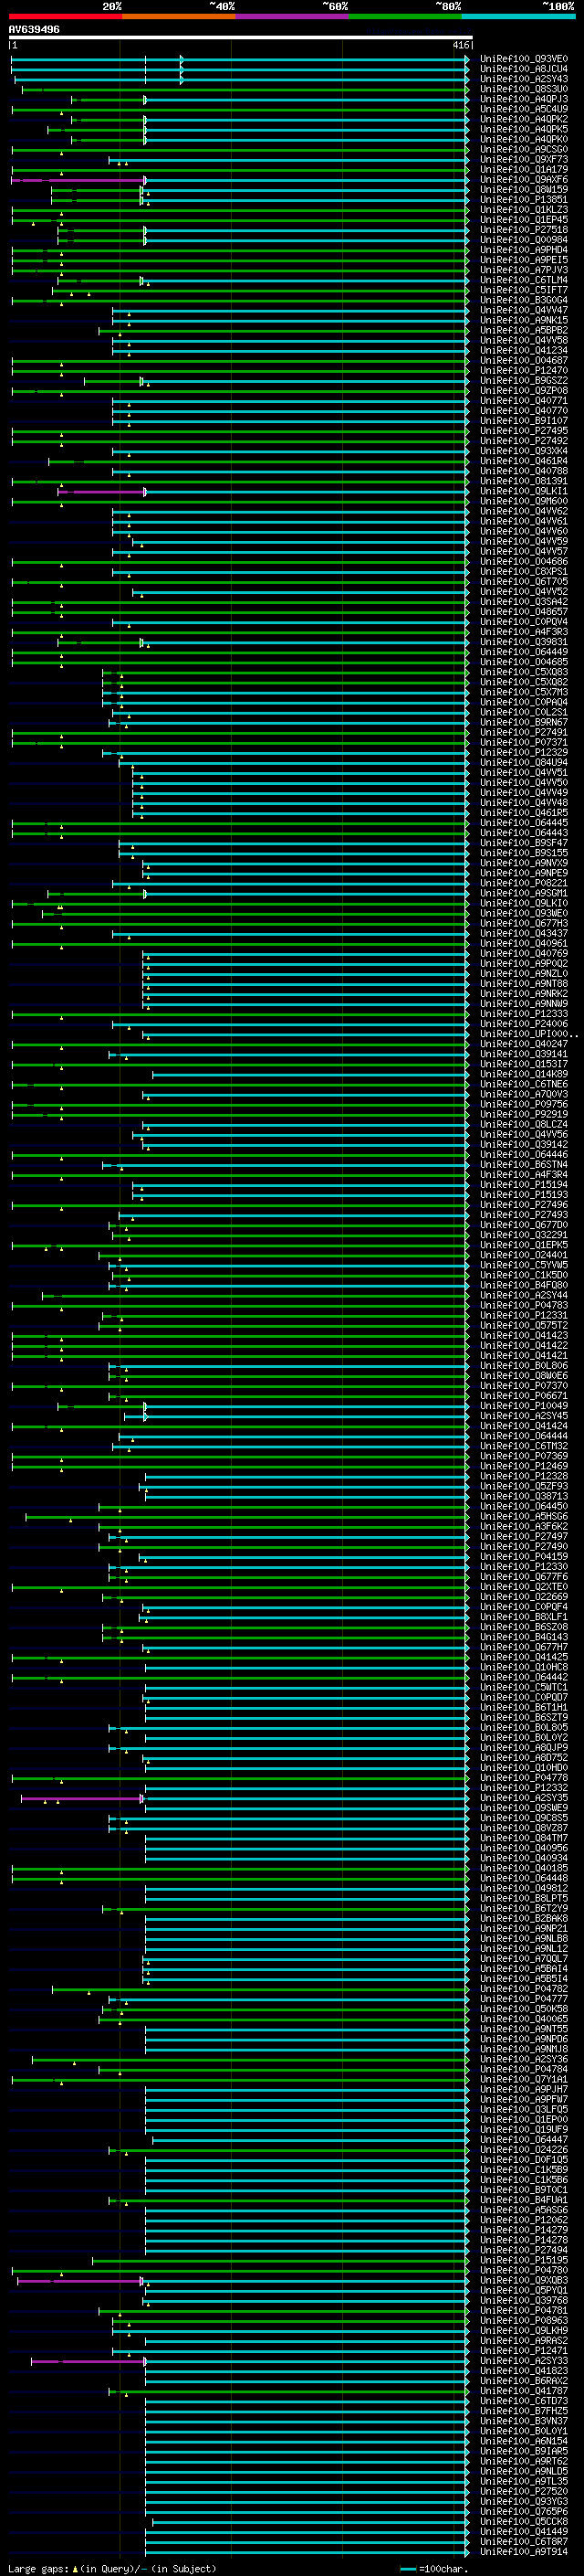Select the UniRef100_Q93YG3 label
This screenshot has width=584, height=2576.
tap(524, 2501)
